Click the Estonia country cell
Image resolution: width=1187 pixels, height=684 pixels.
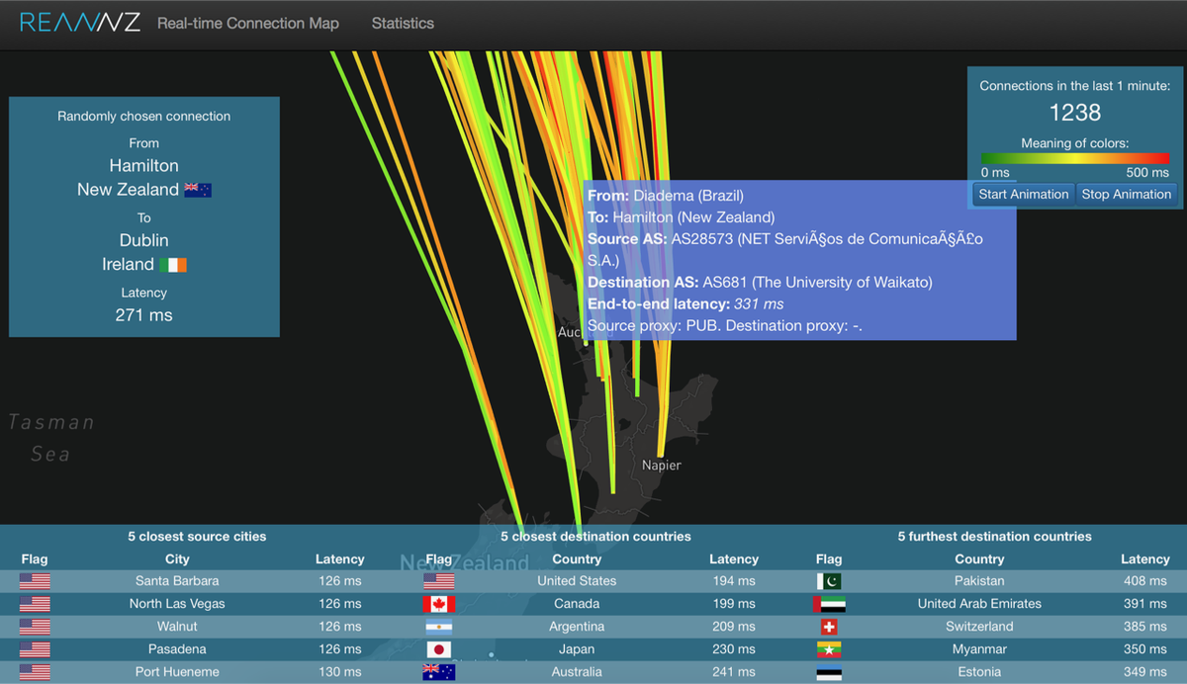[x=979, y=672]
